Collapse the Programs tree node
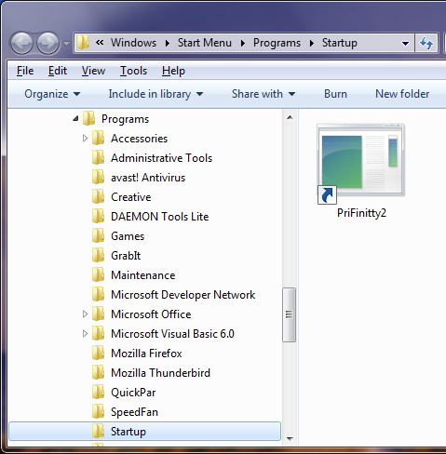 (x=75, y=119)
